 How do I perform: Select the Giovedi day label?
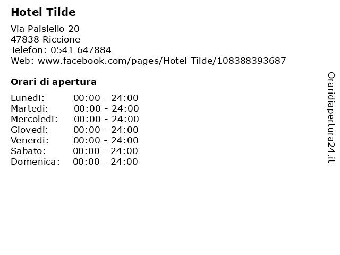30,130
